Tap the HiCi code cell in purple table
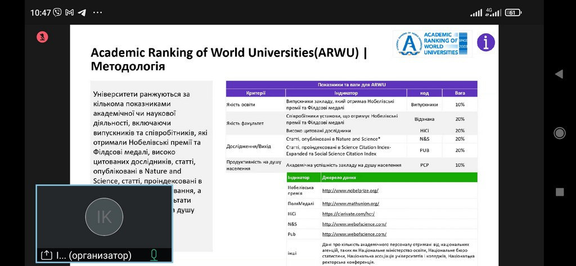Viewport: 576px width, 266px height. click(x=424, y=130)
